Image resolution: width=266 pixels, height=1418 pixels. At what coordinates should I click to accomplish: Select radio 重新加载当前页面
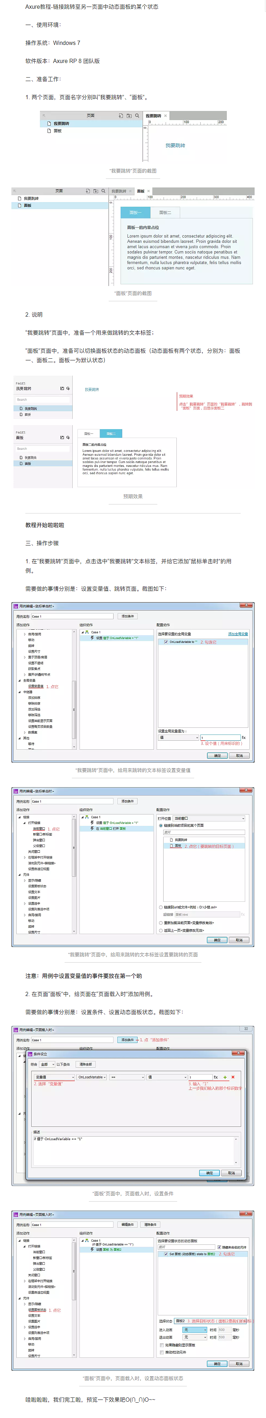(160, 923)
